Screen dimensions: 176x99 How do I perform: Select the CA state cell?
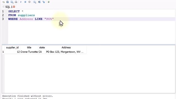click(x=42, y=52)
